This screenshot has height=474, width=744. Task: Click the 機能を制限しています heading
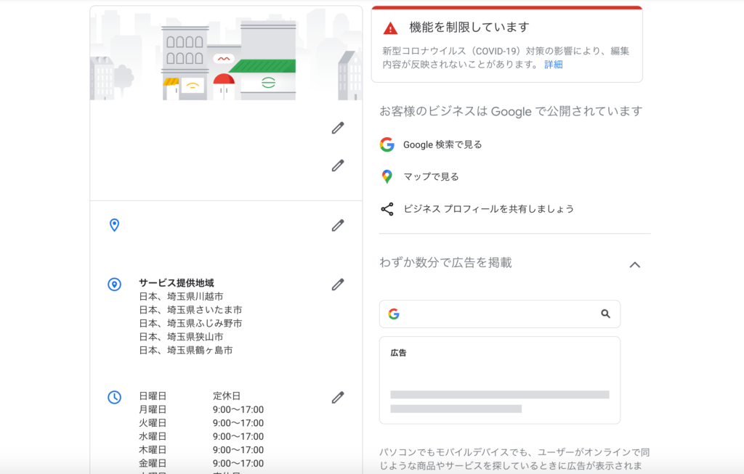[x=469, y=28]
